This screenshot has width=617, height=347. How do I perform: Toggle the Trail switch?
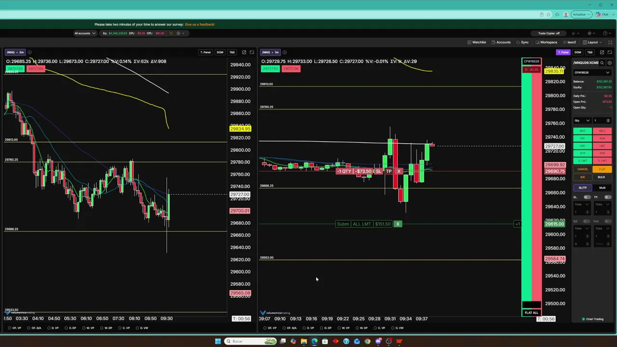pyautogui.click(x=608, y=221)
